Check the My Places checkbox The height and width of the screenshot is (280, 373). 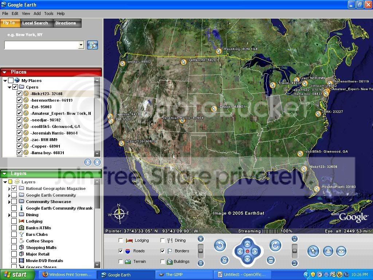tap(11, 80)
